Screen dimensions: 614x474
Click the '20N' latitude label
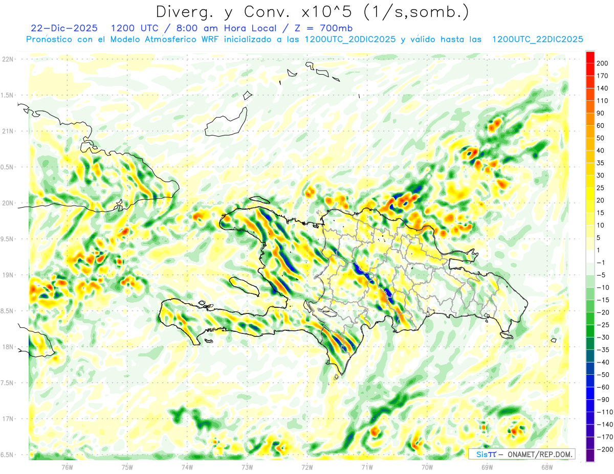tap(8, 203)
